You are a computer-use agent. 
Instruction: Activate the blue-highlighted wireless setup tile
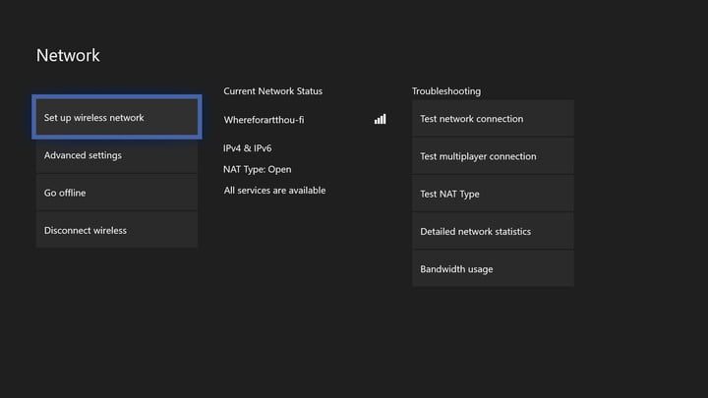point(117,118)
